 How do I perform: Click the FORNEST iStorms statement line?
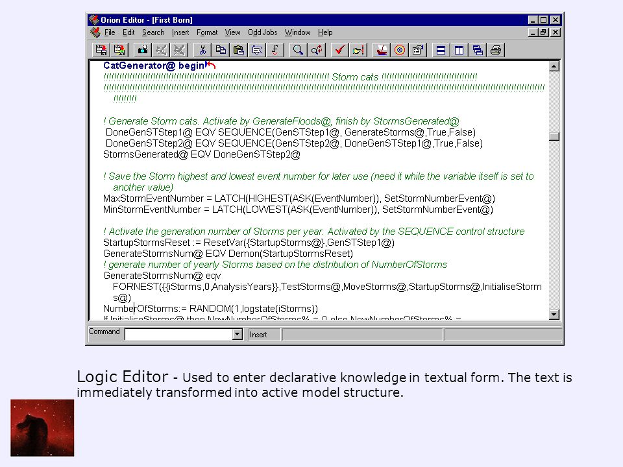[x=327, y=287]
